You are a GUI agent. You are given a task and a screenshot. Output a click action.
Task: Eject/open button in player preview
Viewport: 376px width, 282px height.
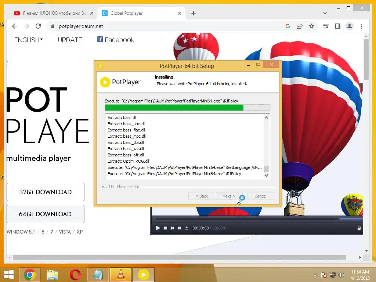(x=187, y=228)
